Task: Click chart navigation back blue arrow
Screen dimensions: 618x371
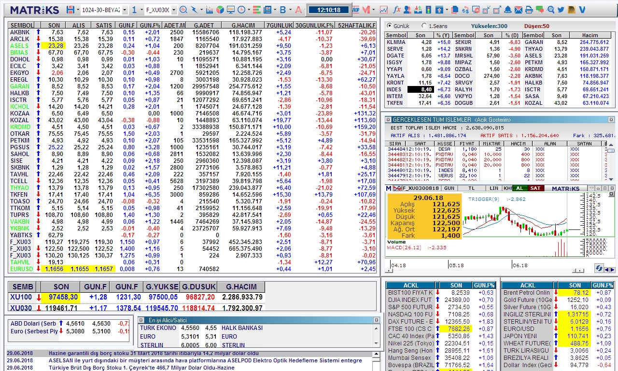Action: (607, 270)
